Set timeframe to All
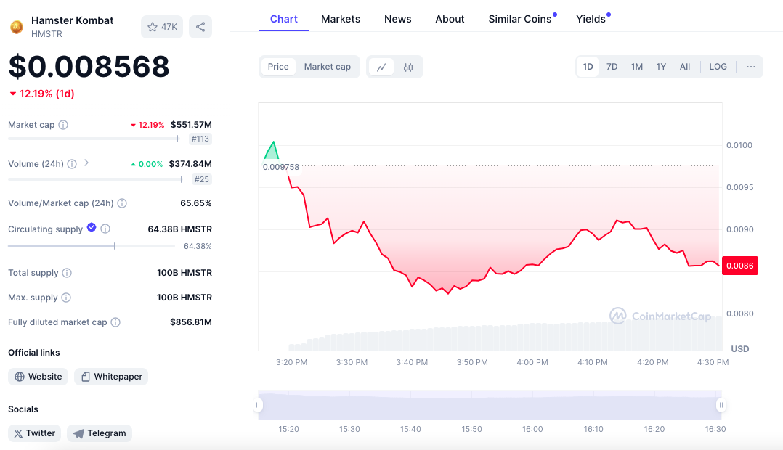Image resolution: width=783 pixels, height=450 pixels. coord(685,67)
